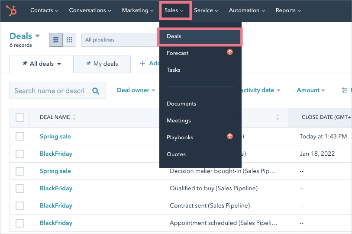Open Quotes in the Sales menu
The image size is (352, 234).
pyautogui.click(x=176, y=154)
